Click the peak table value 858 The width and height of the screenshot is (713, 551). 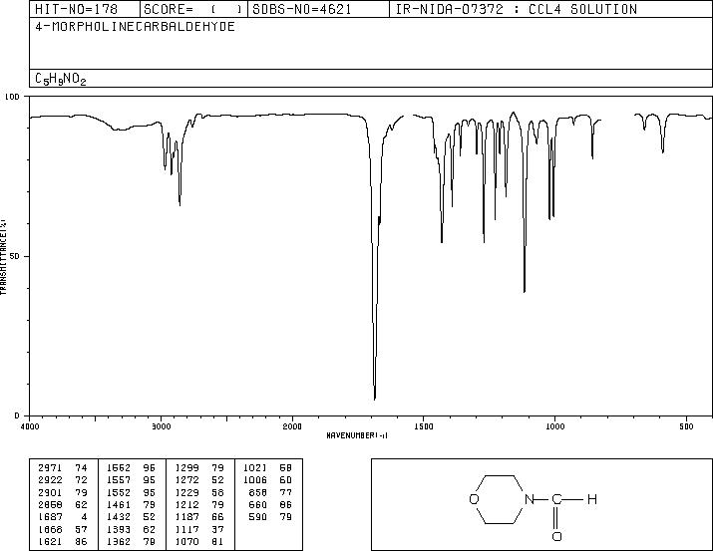[x=258, y=492]
